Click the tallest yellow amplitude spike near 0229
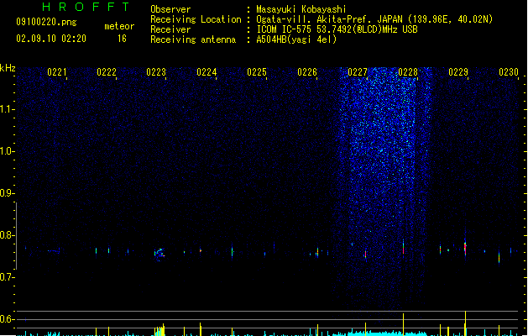528x336 pixels. (465, 323)
